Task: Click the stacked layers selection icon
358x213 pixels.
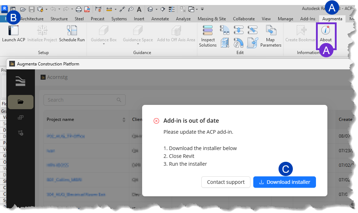Action: (225, 43)
